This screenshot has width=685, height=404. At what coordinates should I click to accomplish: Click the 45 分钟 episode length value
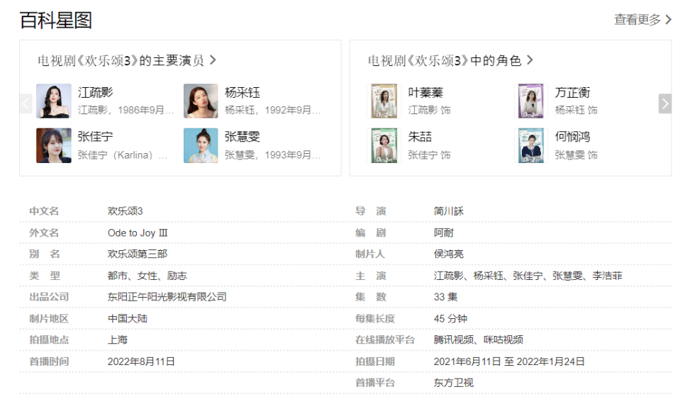click(450, 318)
